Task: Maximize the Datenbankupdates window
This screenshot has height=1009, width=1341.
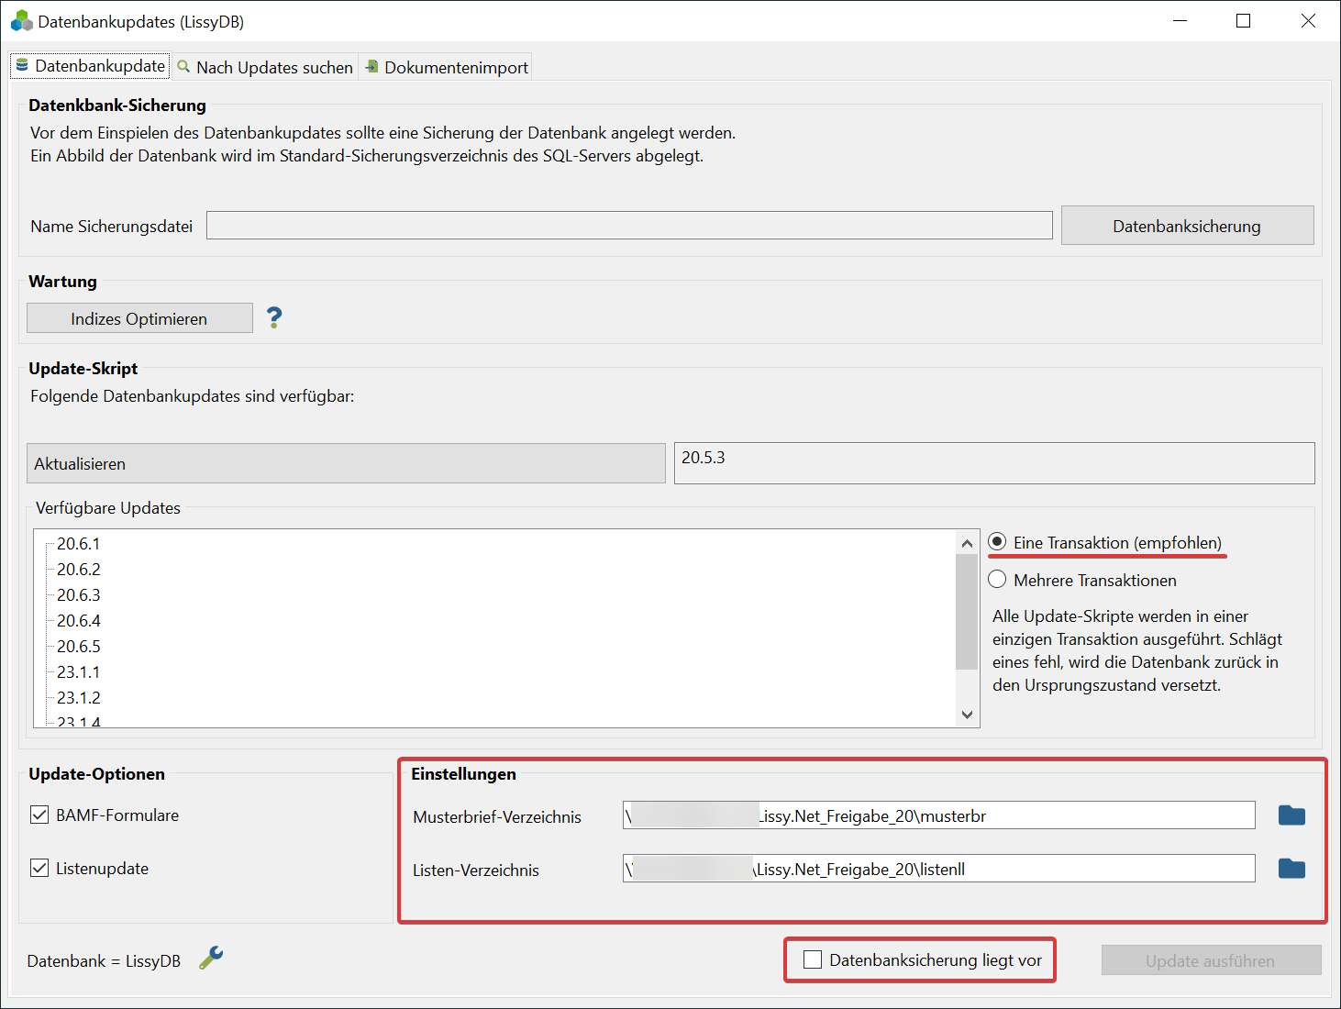Action: tap(1244, 20)
